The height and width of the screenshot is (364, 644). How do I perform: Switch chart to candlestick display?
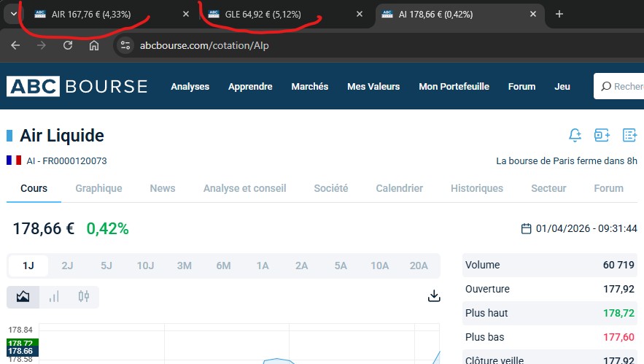pyautogui.click(x=84, y=297)
